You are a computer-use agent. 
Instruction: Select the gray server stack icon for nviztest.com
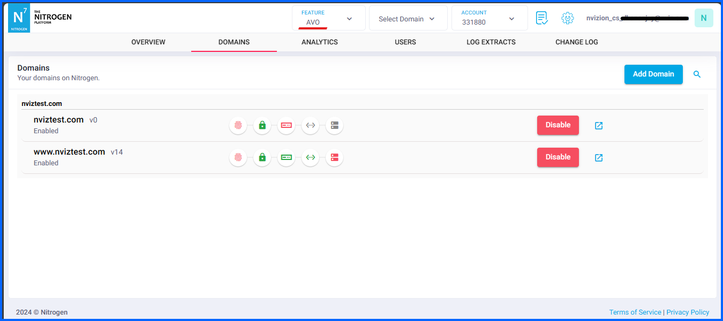click(x=334, y=125)
